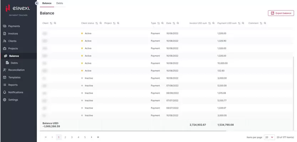Click the horizontal table scrollbar
The width and height of the screenshot is (297, 142).
click(x=133, y=131)
